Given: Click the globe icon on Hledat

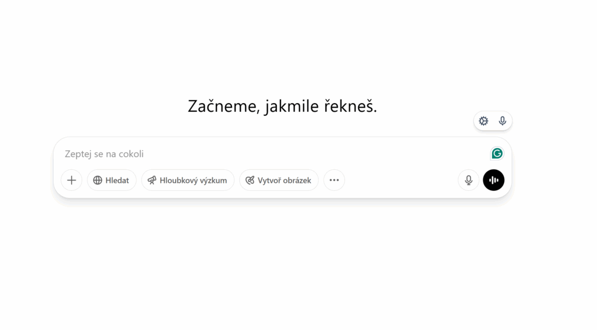Looking at the screenshot, I should pyautogui.click(x=97, y=180).
